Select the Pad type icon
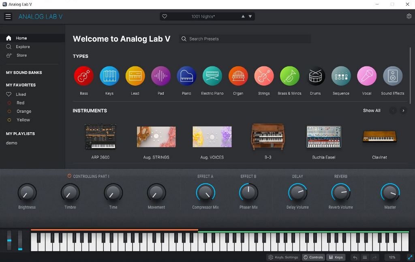Viewport: 415px width, 262px height. pyautogui.click(x=161, y=76)
